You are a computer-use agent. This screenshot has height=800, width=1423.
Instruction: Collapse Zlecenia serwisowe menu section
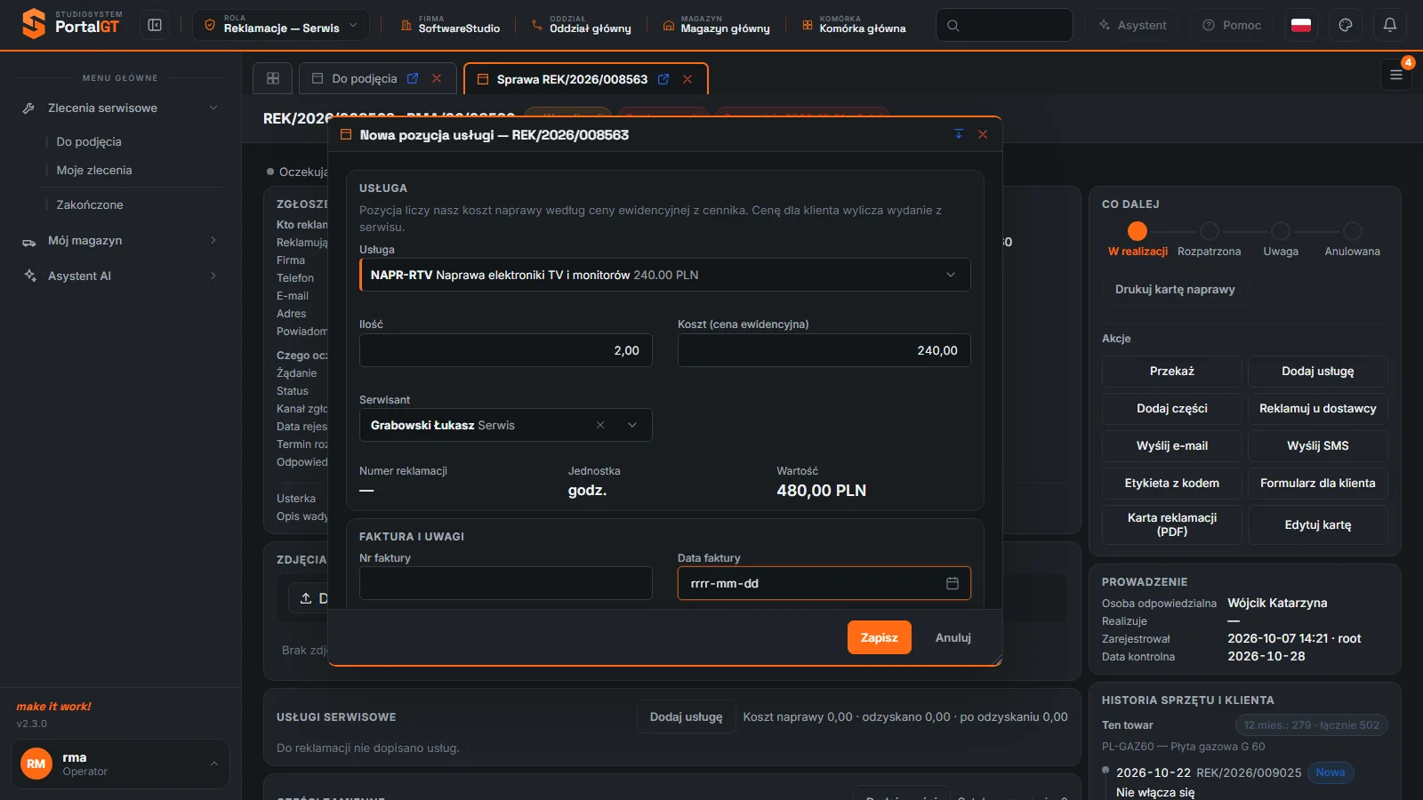(x=120, y=108)
